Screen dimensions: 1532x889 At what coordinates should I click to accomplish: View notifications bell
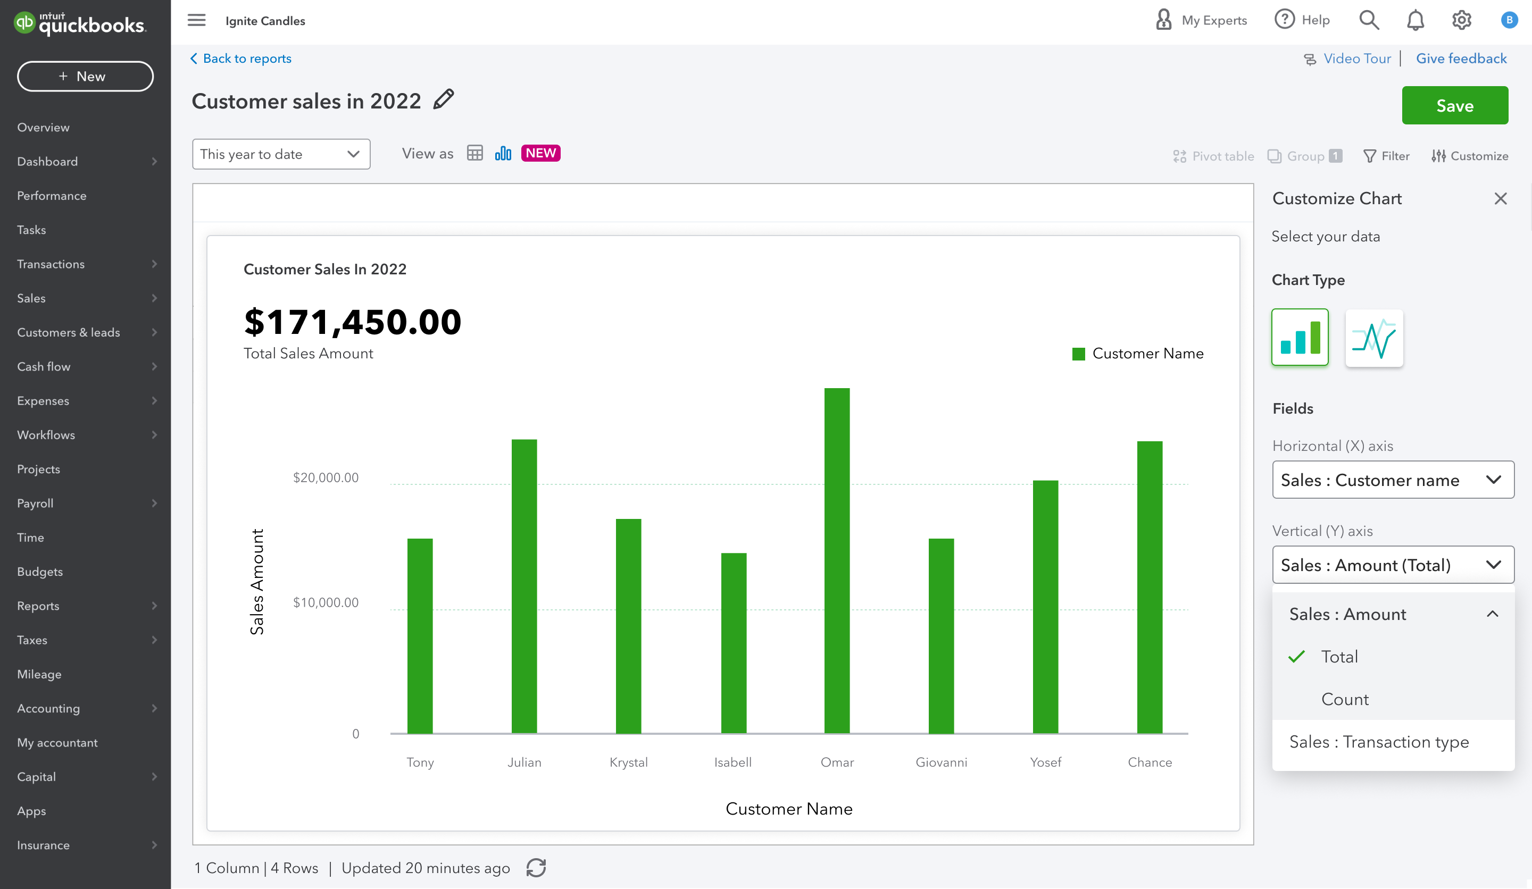[x=1416, y=20]
